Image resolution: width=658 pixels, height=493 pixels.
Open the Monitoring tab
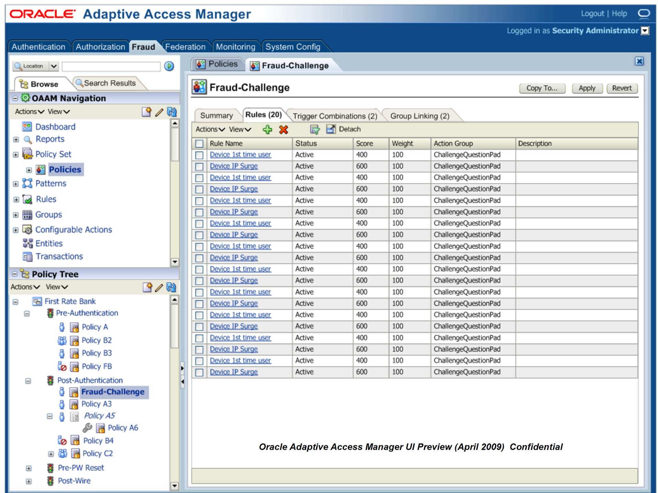click(x=235, y=47)
